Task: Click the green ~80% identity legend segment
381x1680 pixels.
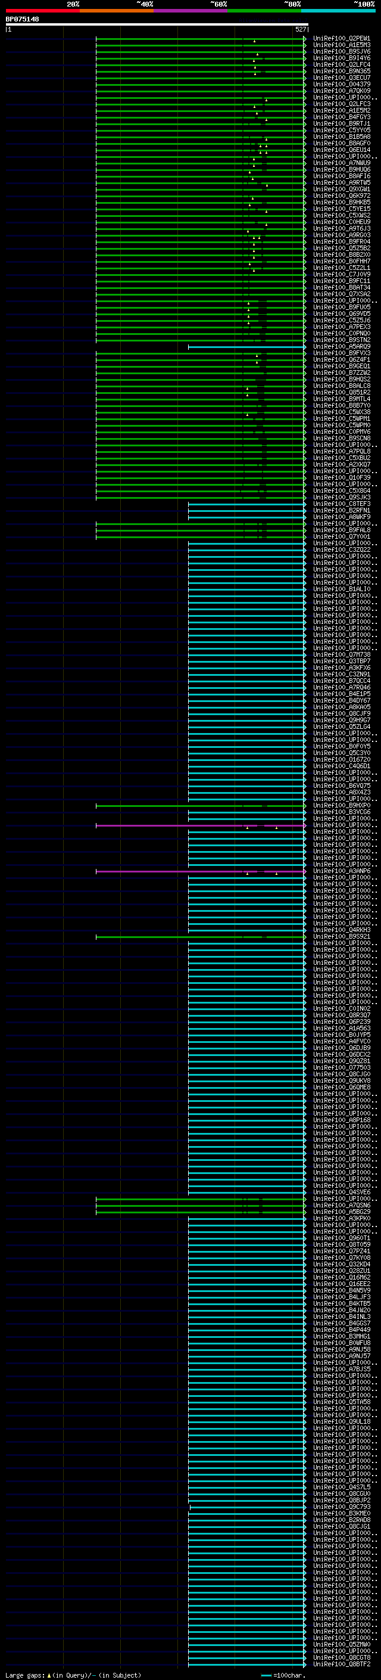Action: (x=264, y=11)
